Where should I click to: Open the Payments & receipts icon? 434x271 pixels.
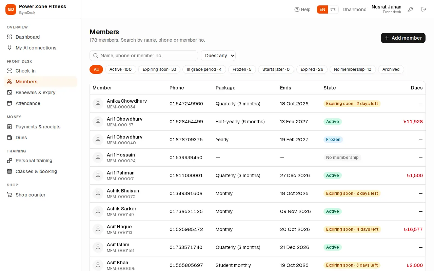9,127
